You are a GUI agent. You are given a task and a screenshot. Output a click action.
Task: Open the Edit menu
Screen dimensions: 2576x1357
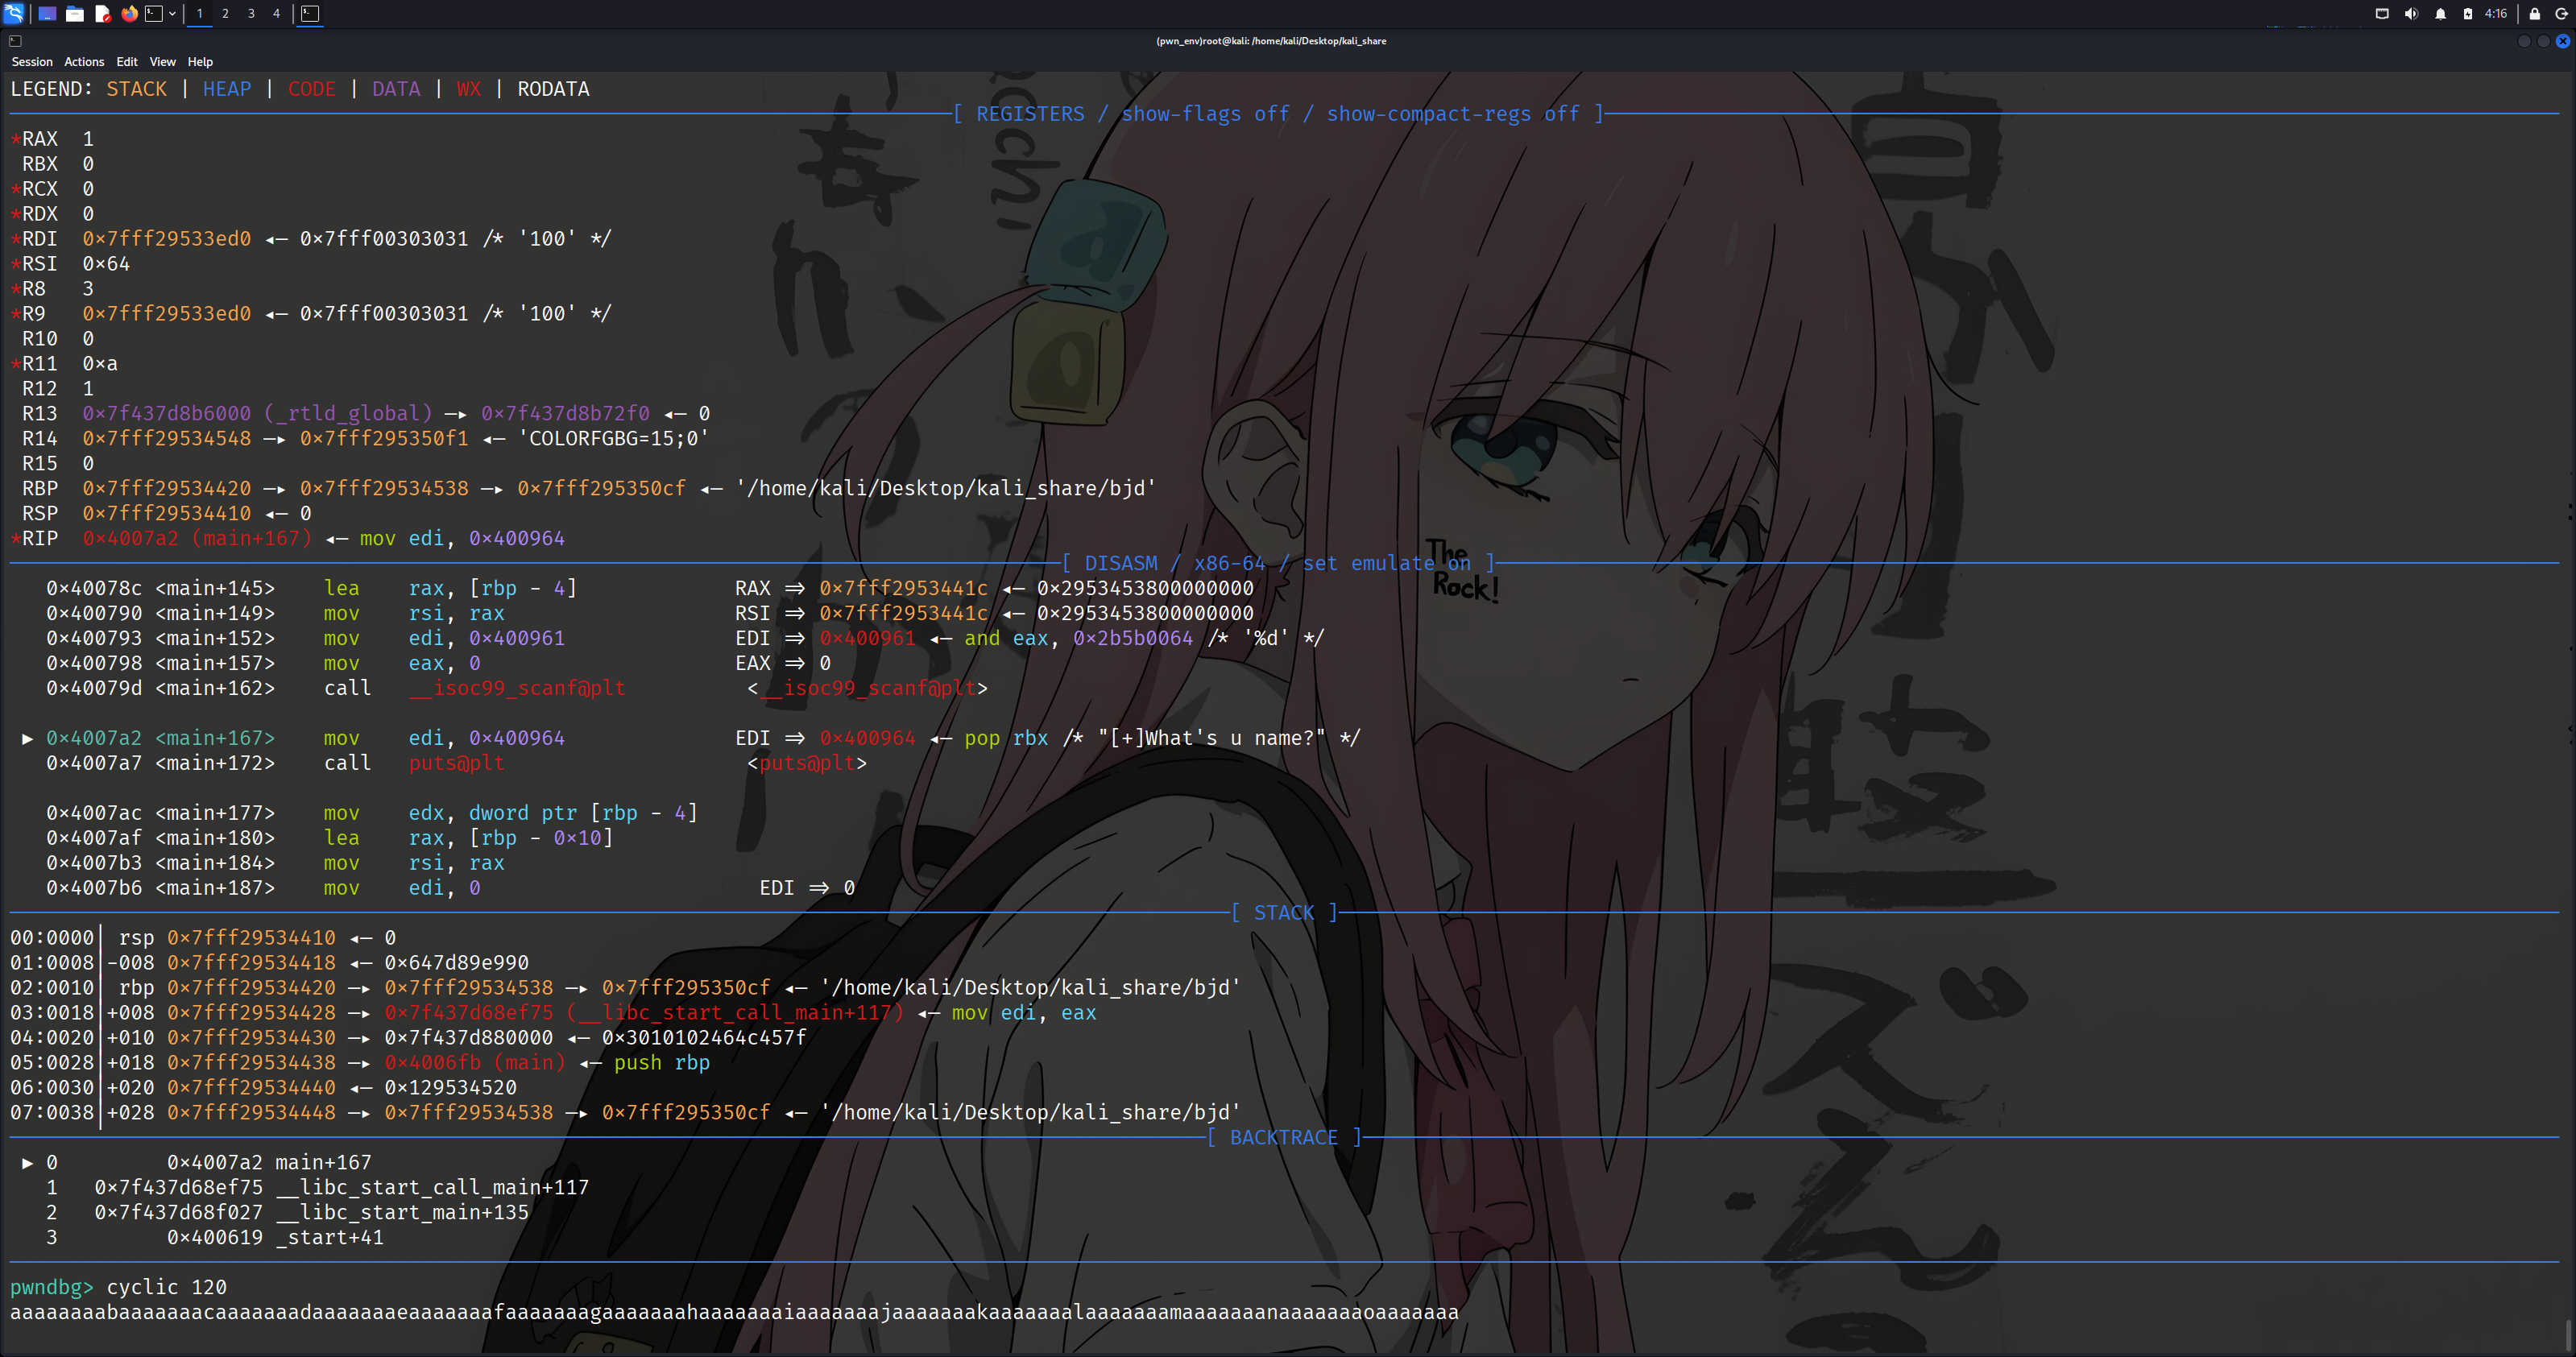pos(127,62)
